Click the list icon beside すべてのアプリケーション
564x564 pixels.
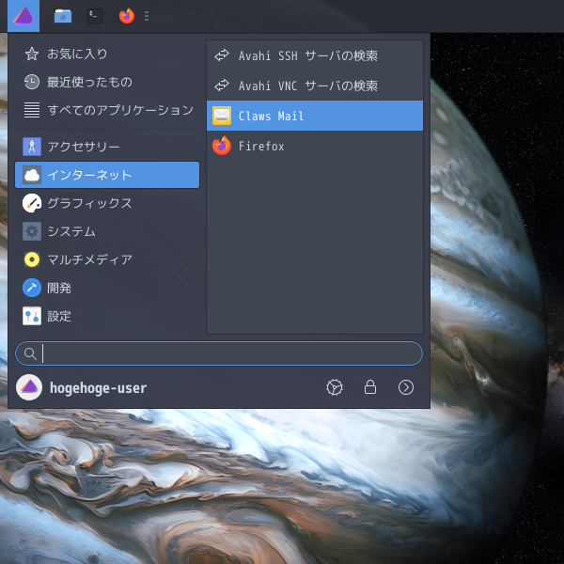(32, 110)
